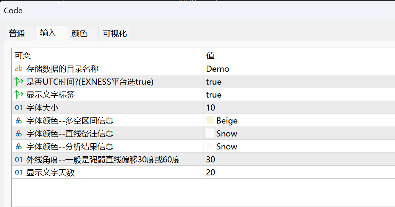
Task: Toggle the true value for 是否UTC时间
Action: tap(299, 82)
